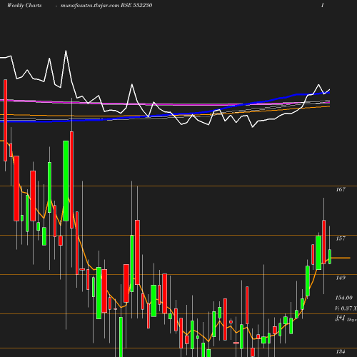Click the 134 price level label
Viewport: 357px width, 357px height.
click(x=341, y=351)
